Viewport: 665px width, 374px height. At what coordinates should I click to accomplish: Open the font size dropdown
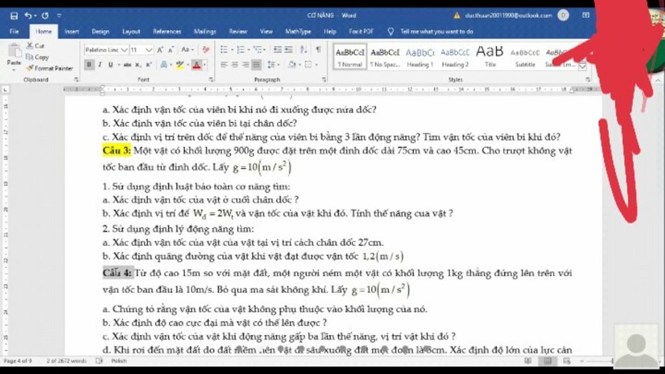click(149, 50)
